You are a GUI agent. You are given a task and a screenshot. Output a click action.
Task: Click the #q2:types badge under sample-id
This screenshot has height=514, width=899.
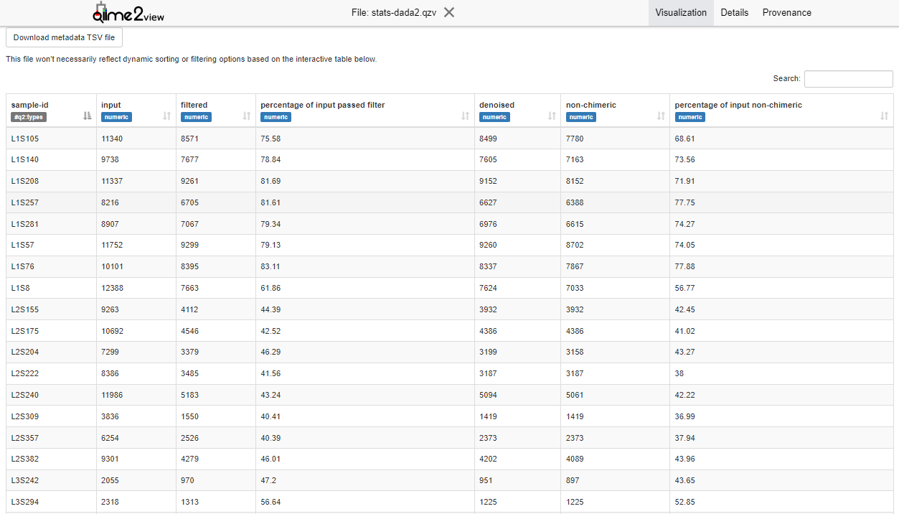pyautogui.click(x=29, y=117)
